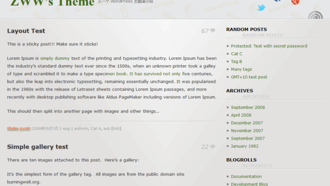Click the 'Sticky post!' label

pyautogui.click(x=19, y=129)
